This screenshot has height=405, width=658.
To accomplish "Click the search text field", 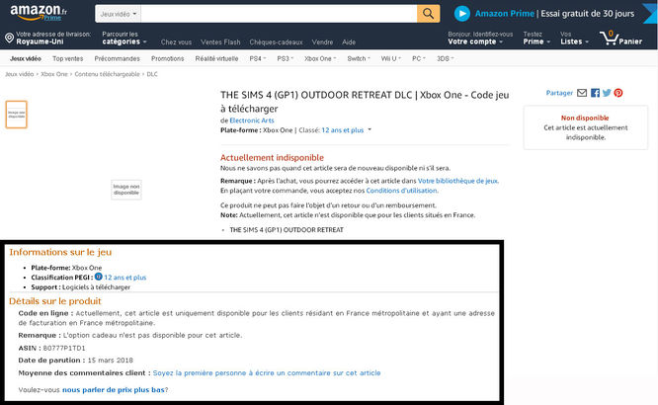I will [x=279, y=14].
